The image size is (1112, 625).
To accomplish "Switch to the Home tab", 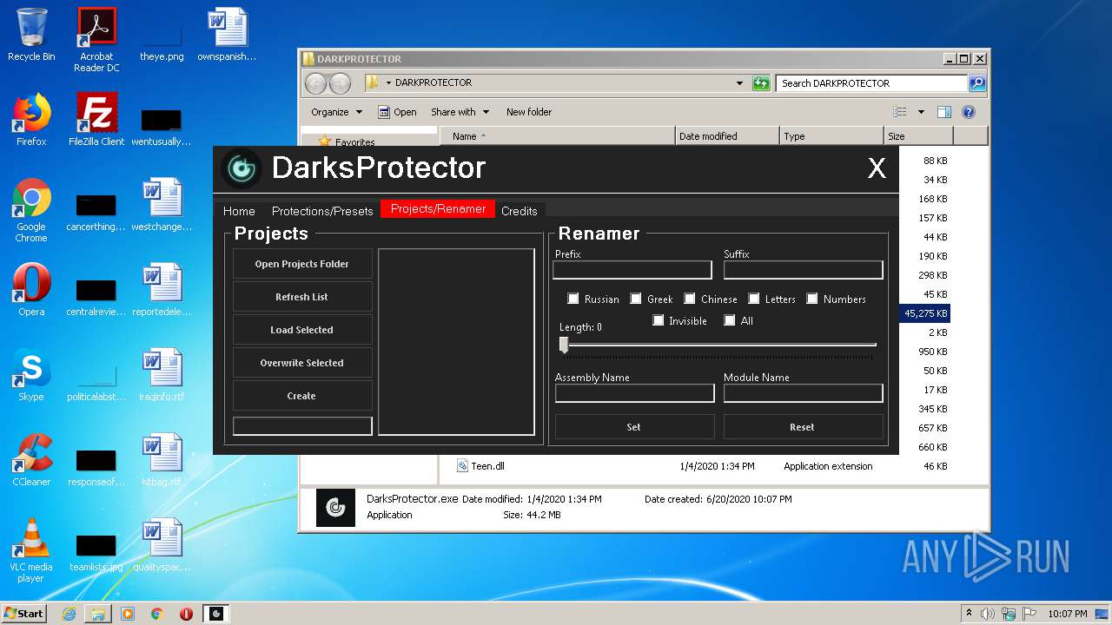I will (x=239, y=211).
